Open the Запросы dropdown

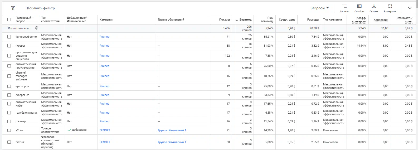coord(319,8)
